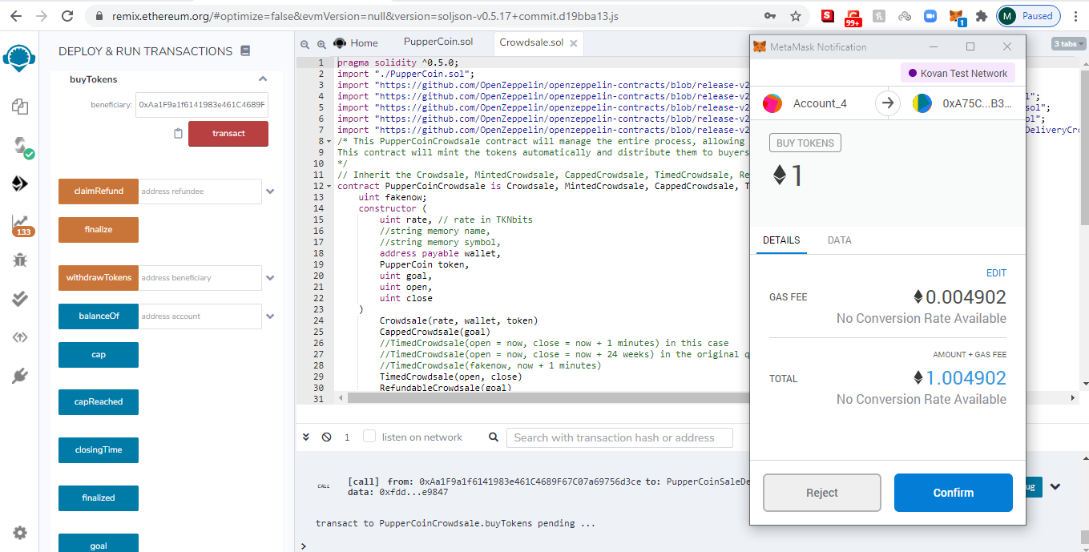Bookmark this page with star icon
Screen dimensions: 1089x552
(x=795, y=16)
